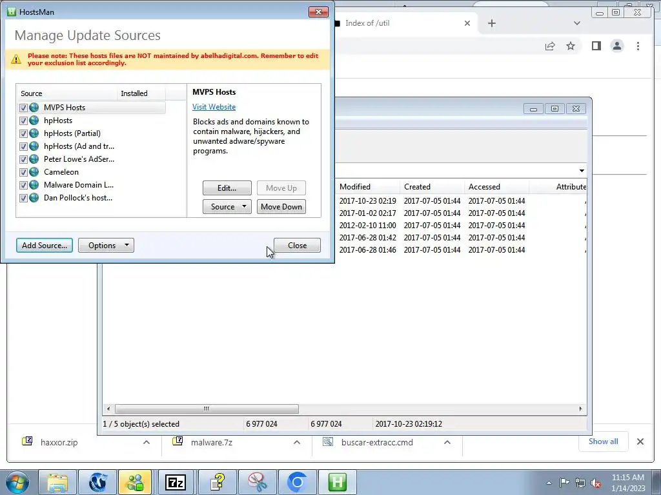Click globe icon beside Malware Domain L...
661x495 pixels.
[34, 185]
